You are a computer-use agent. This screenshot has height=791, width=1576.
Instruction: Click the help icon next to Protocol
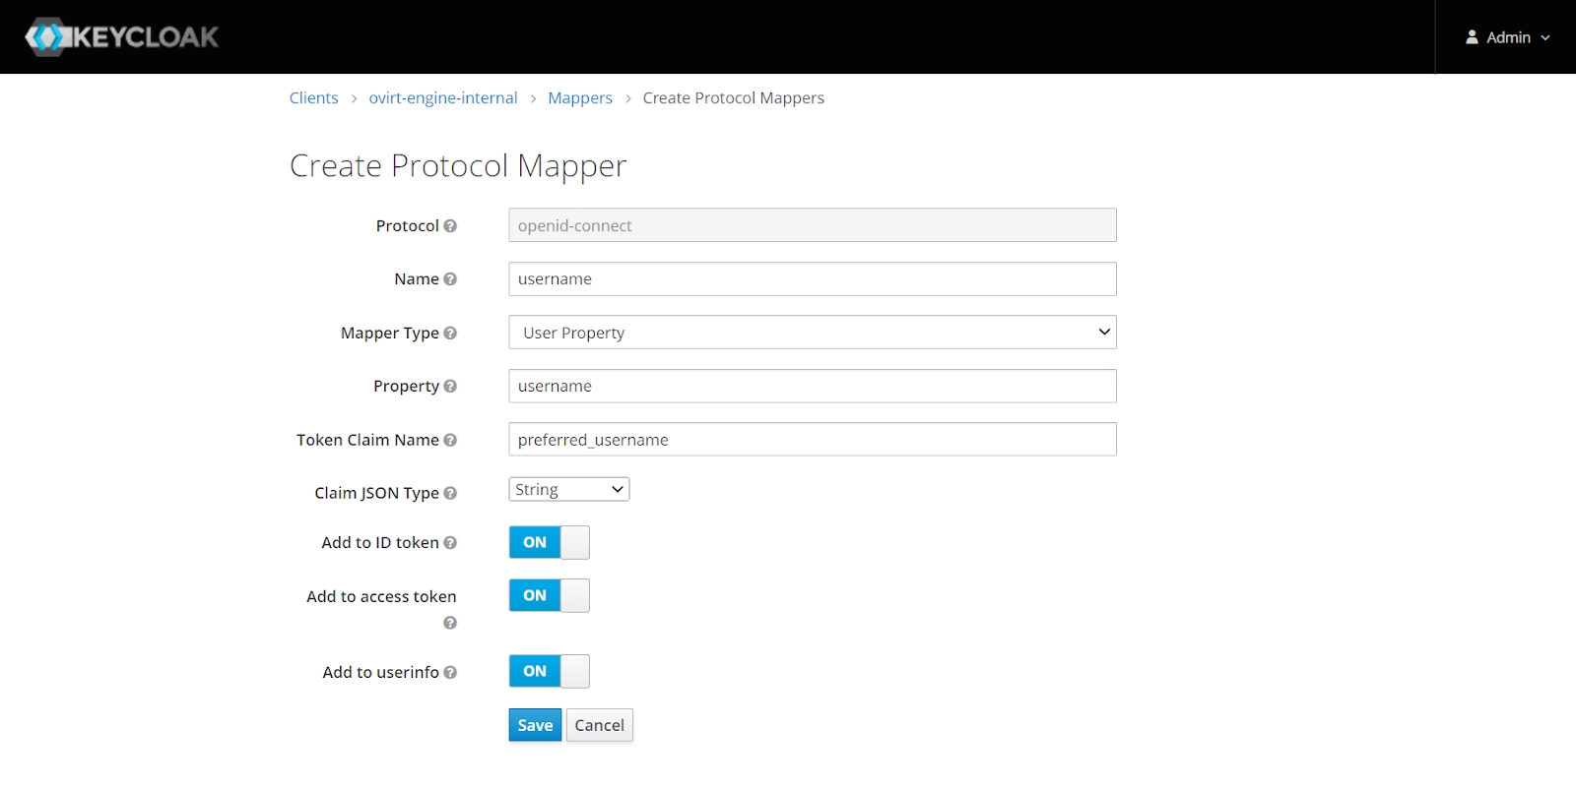click(x=450, y=226)
